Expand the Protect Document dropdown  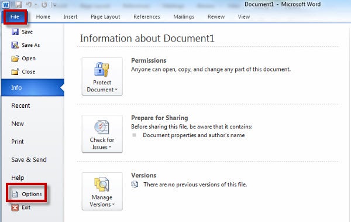point(102,77)
